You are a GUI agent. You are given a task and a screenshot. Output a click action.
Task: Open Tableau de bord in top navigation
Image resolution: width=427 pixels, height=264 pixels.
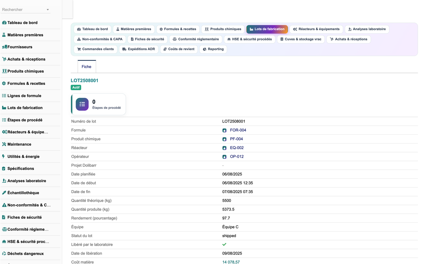pyautogui.click(x=92, y=29)
